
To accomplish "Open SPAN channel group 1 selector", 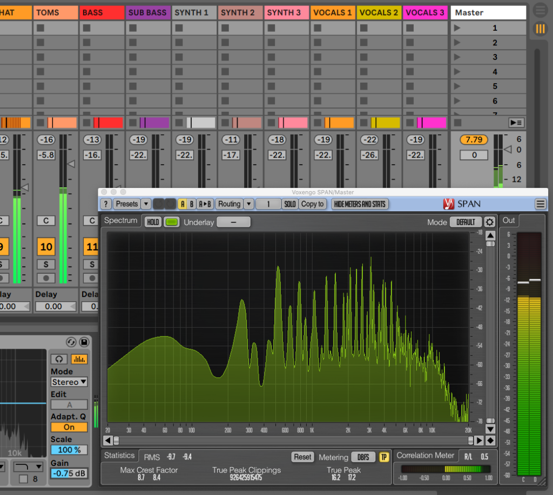I will [268, 204].
